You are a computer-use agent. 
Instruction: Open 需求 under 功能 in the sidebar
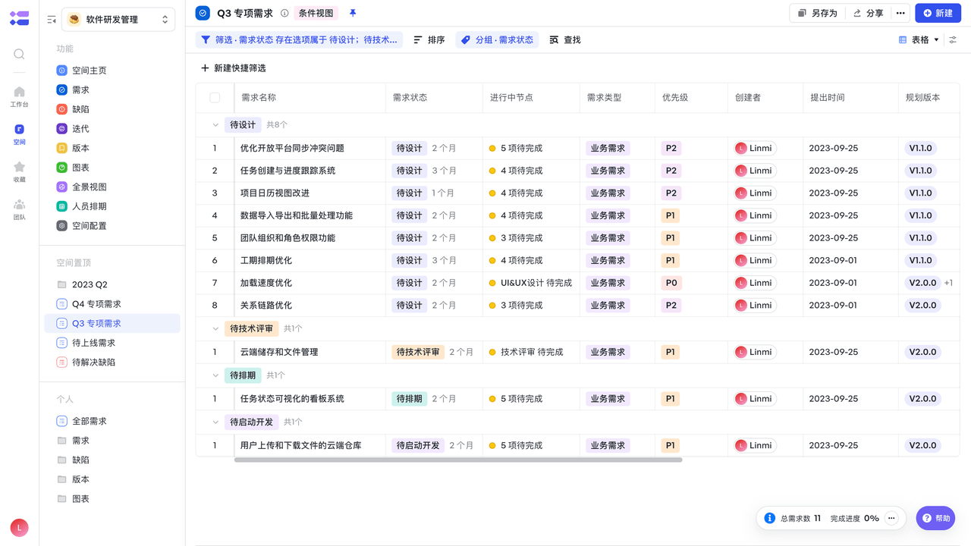tap(73, 89)
